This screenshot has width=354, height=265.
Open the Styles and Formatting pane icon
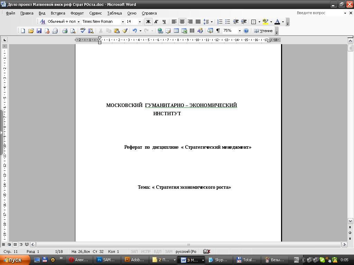[42, 22]
